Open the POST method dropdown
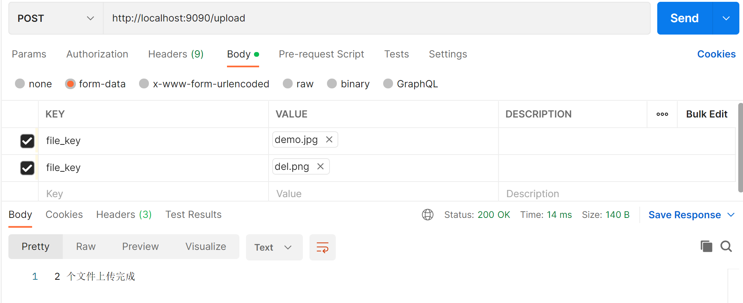The height and width of the screenshot is (303, 743). tap(56, 18)
